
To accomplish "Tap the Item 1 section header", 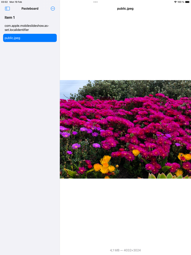I will click(x=10, y=18).
